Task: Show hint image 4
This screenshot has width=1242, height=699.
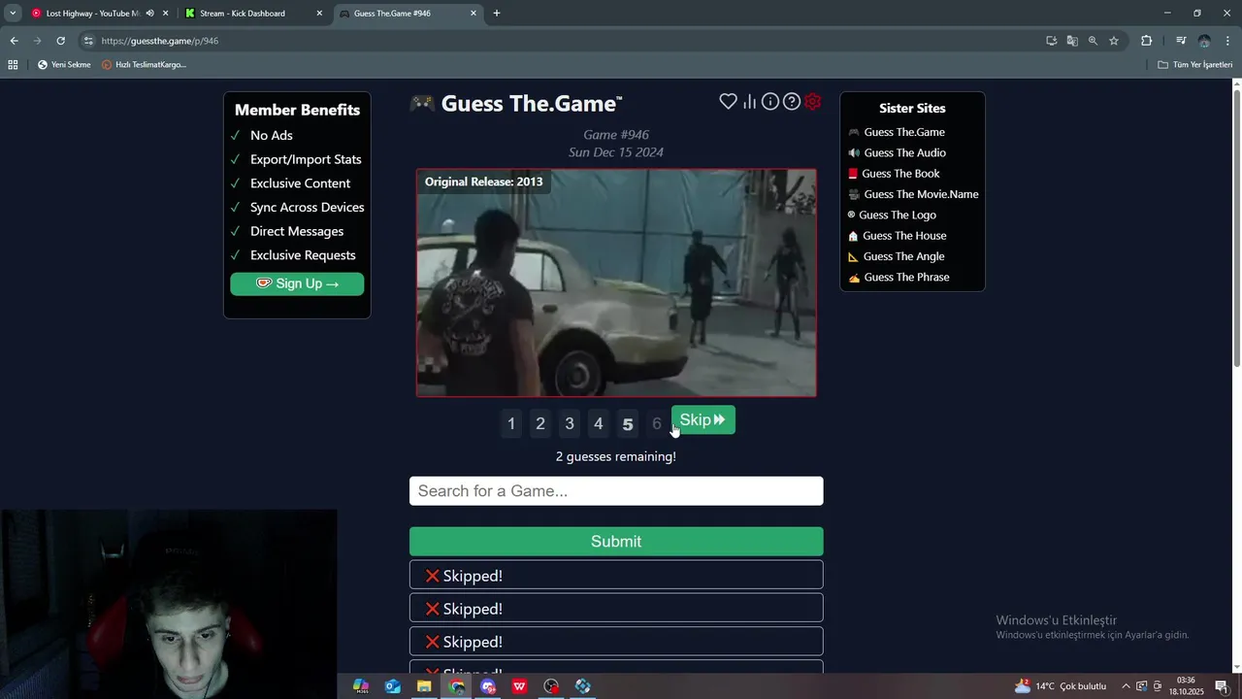Action: (599, 423)
